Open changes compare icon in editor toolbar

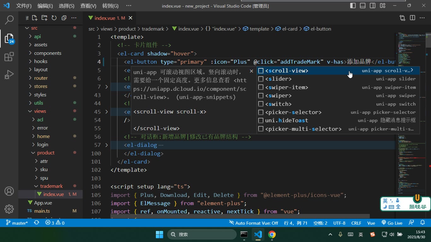click(x=402, y=18)
